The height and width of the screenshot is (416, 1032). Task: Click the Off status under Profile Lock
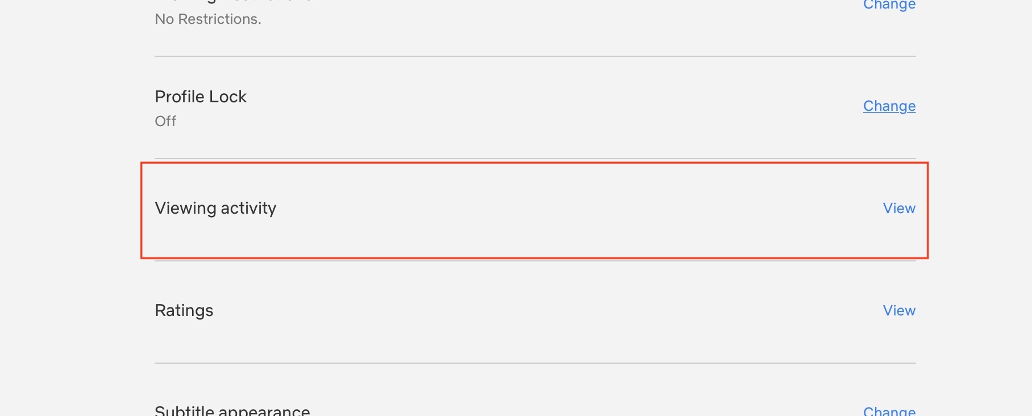(x=165, y=121)
